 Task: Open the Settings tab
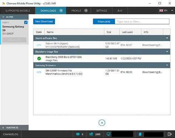point(102,11)
